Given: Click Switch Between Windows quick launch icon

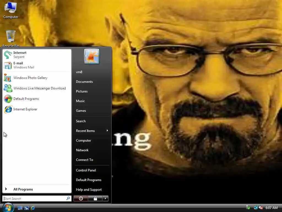Looking at the screenshot, I should click(x=26, y=208).
